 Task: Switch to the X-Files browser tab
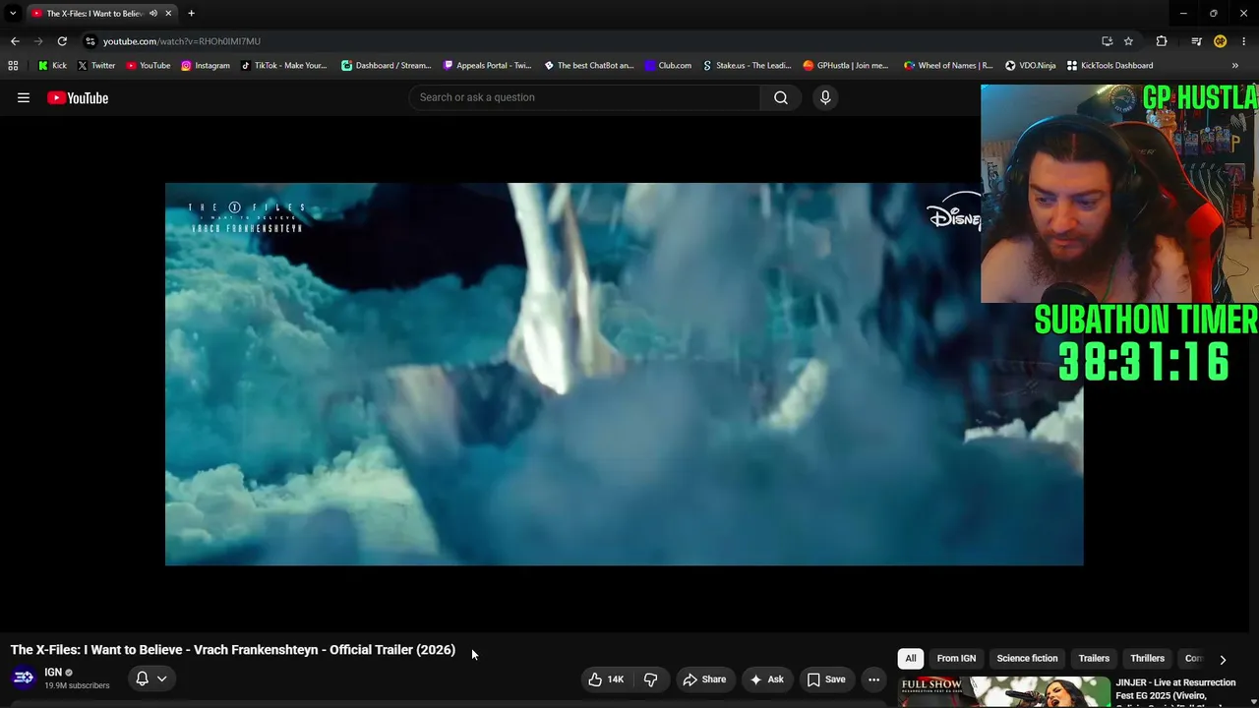[x=95, y=14]
